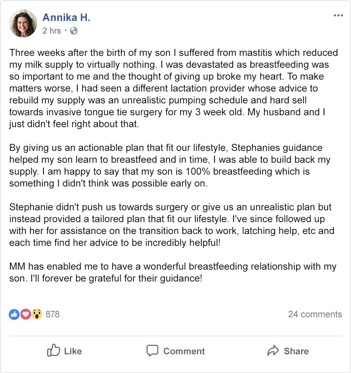Click the paragraph starting "By giving us"
This screenshot has width=351, height=373.
click(x=170, y=166)
